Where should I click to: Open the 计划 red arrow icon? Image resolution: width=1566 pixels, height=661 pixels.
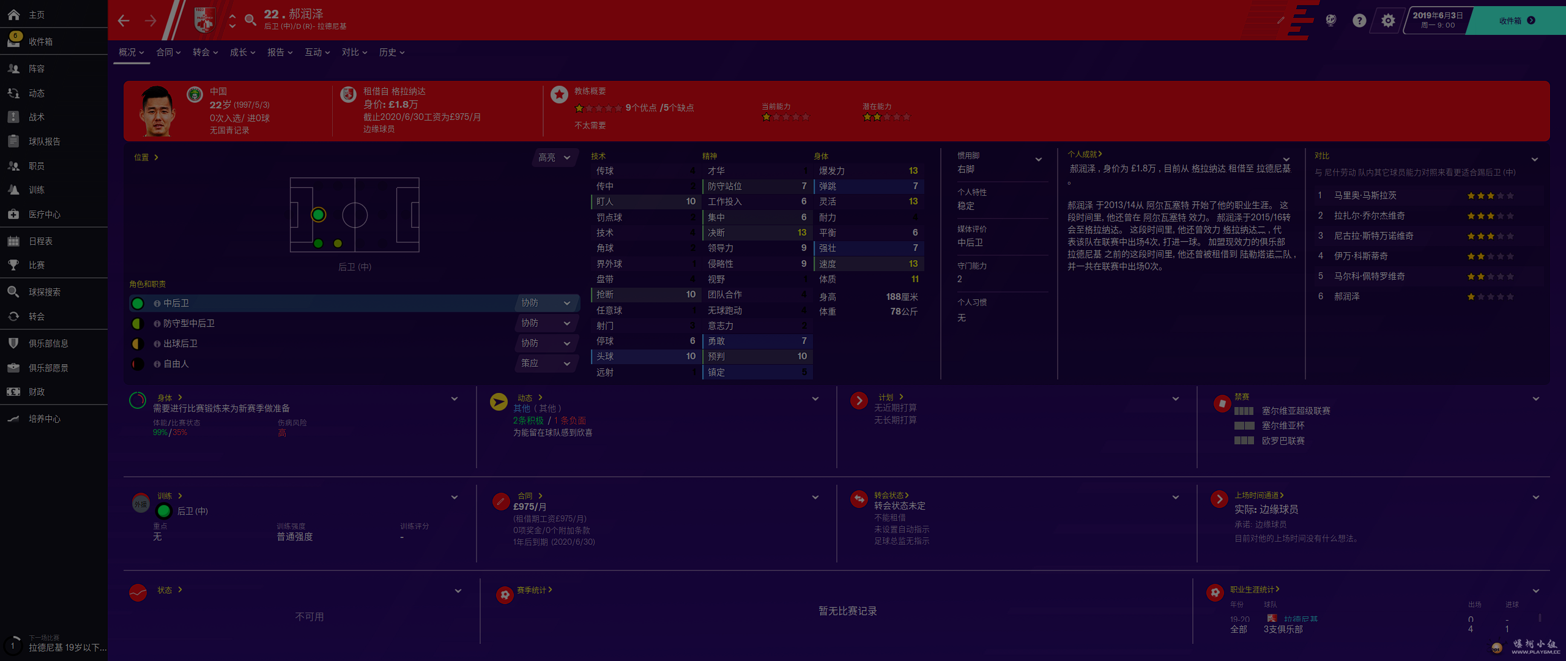tap(859, 401)
